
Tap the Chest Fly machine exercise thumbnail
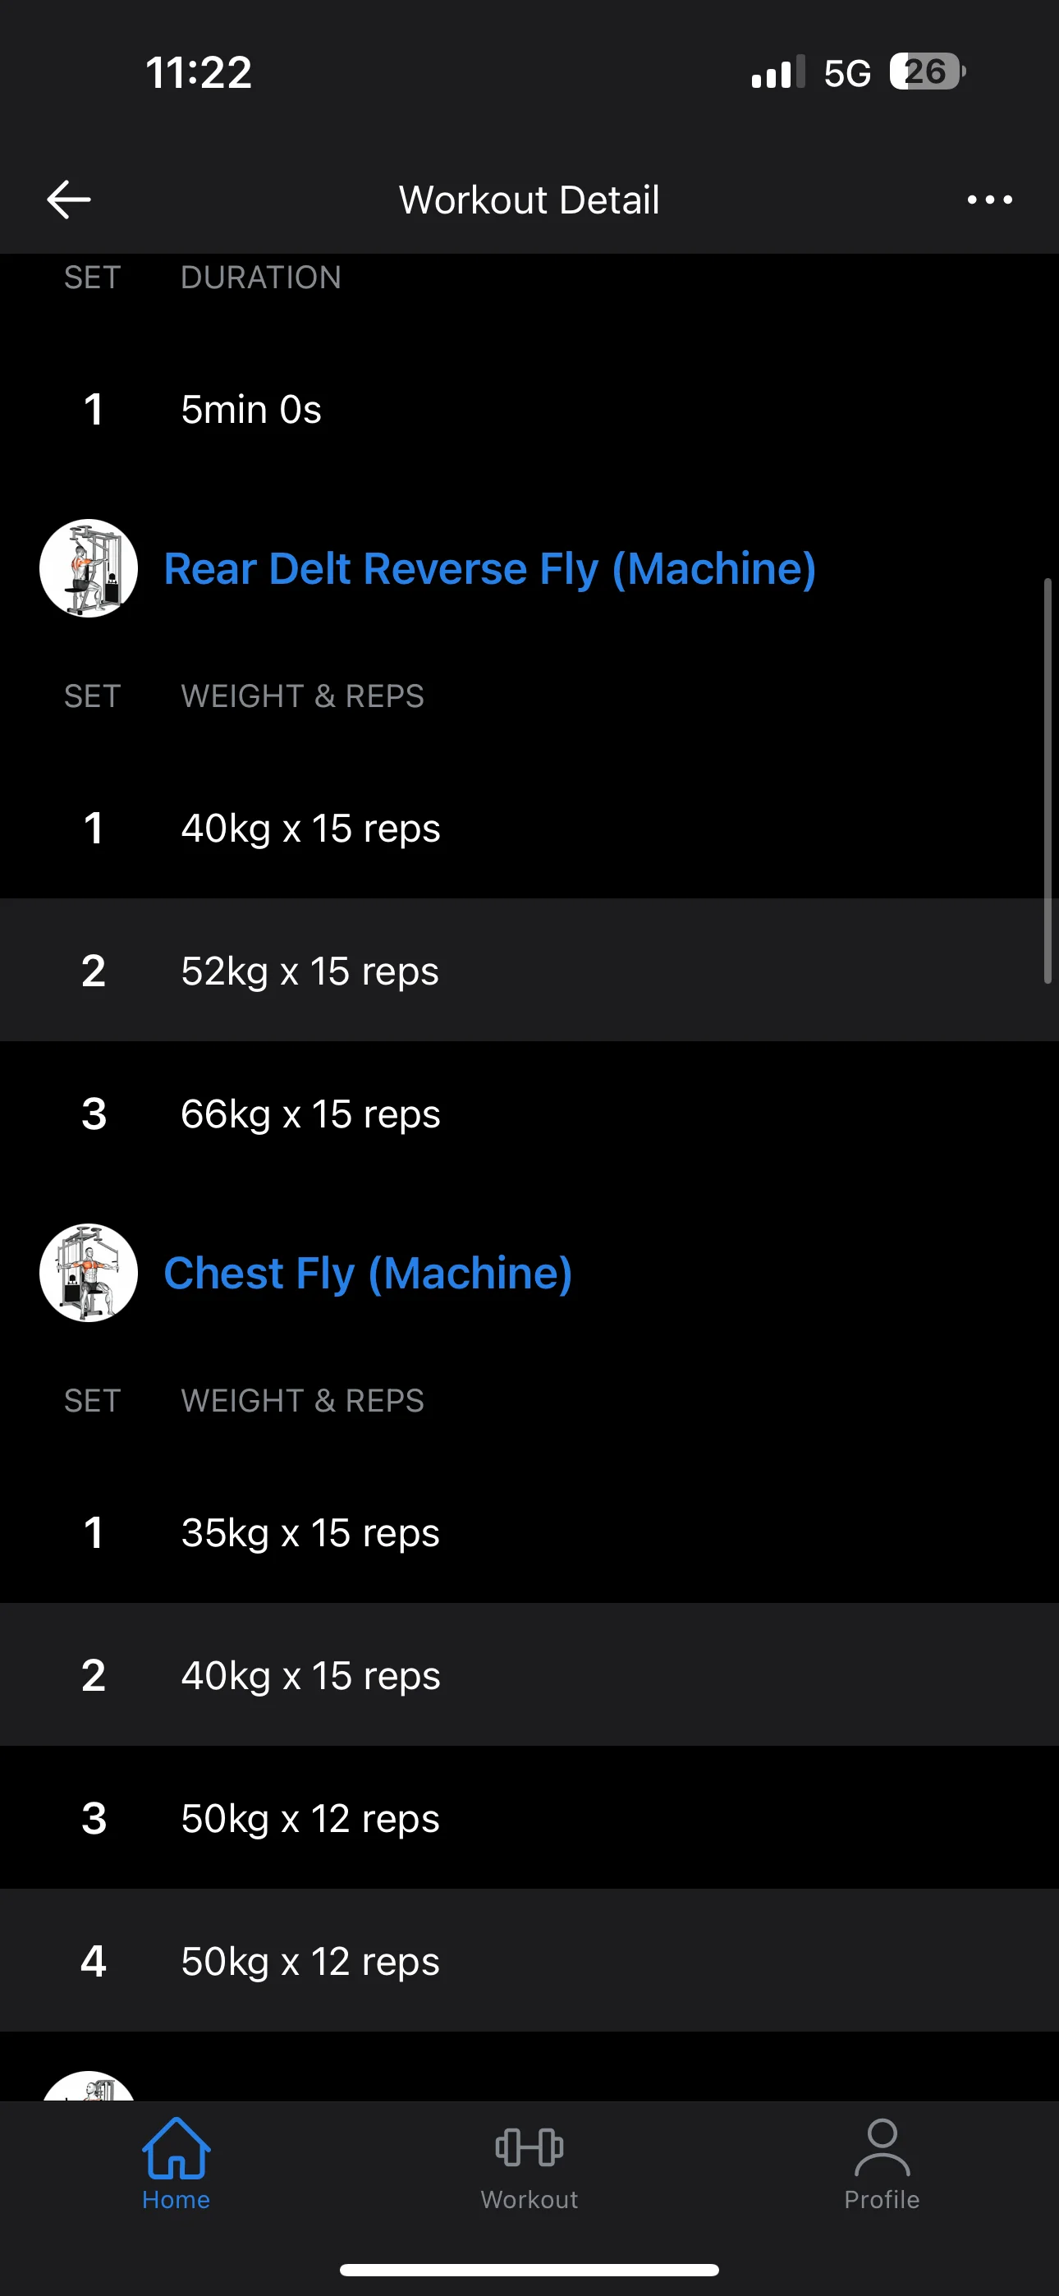89,1273
